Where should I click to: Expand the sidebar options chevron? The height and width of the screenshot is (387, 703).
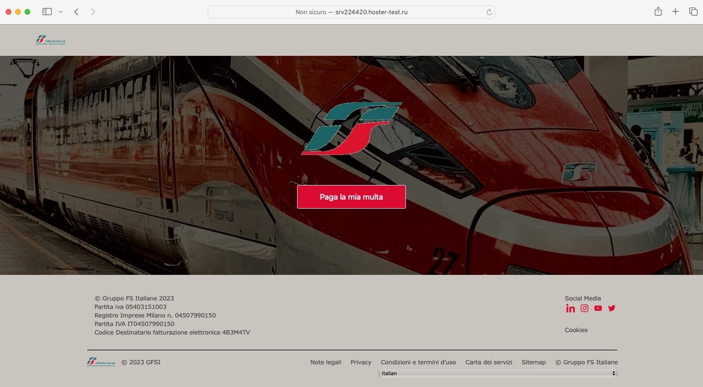point(61,12)
